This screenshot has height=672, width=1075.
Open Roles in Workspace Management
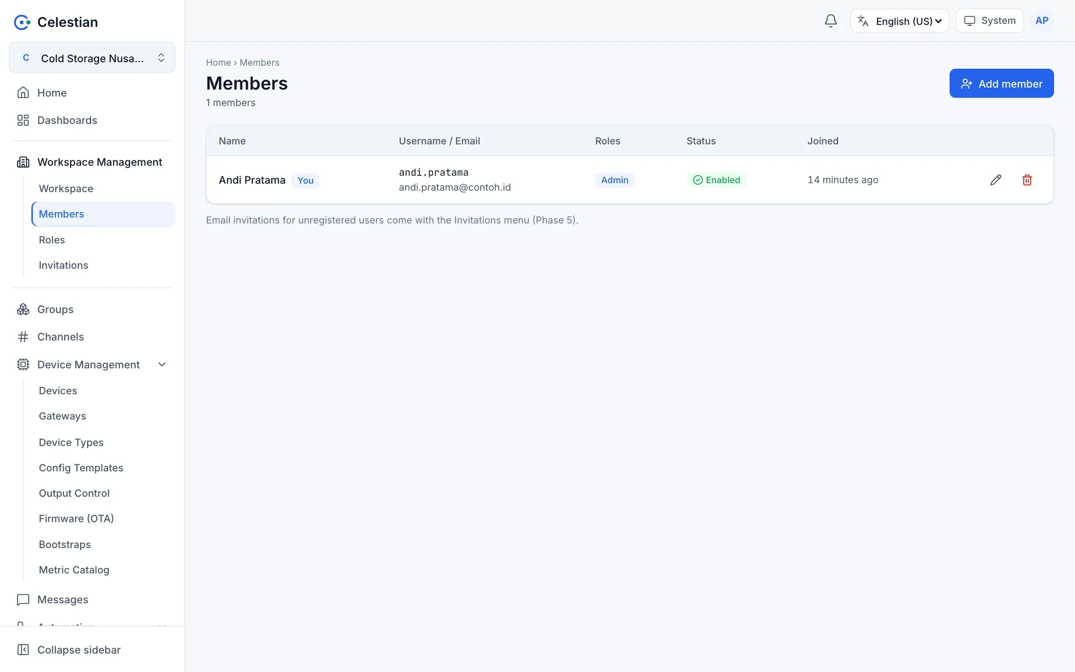click(52, 240)
